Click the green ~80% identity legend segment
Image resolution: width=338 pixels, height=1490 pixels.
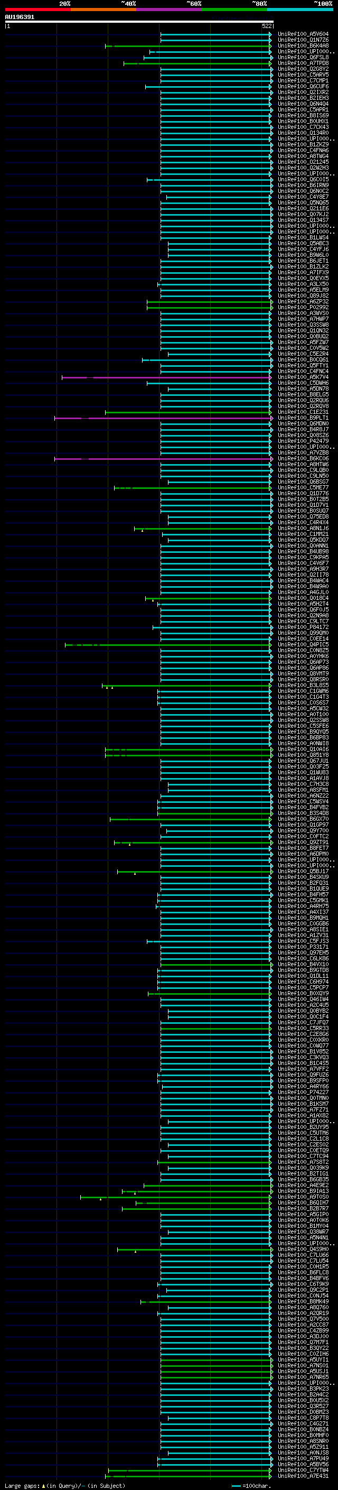234,10
